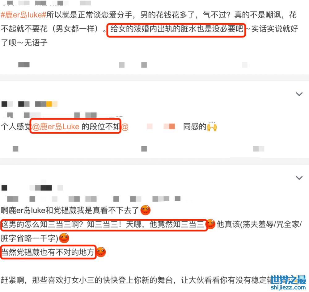
Task: Click angry emoji after 他竟然知三当三
Action: point(210,224)
